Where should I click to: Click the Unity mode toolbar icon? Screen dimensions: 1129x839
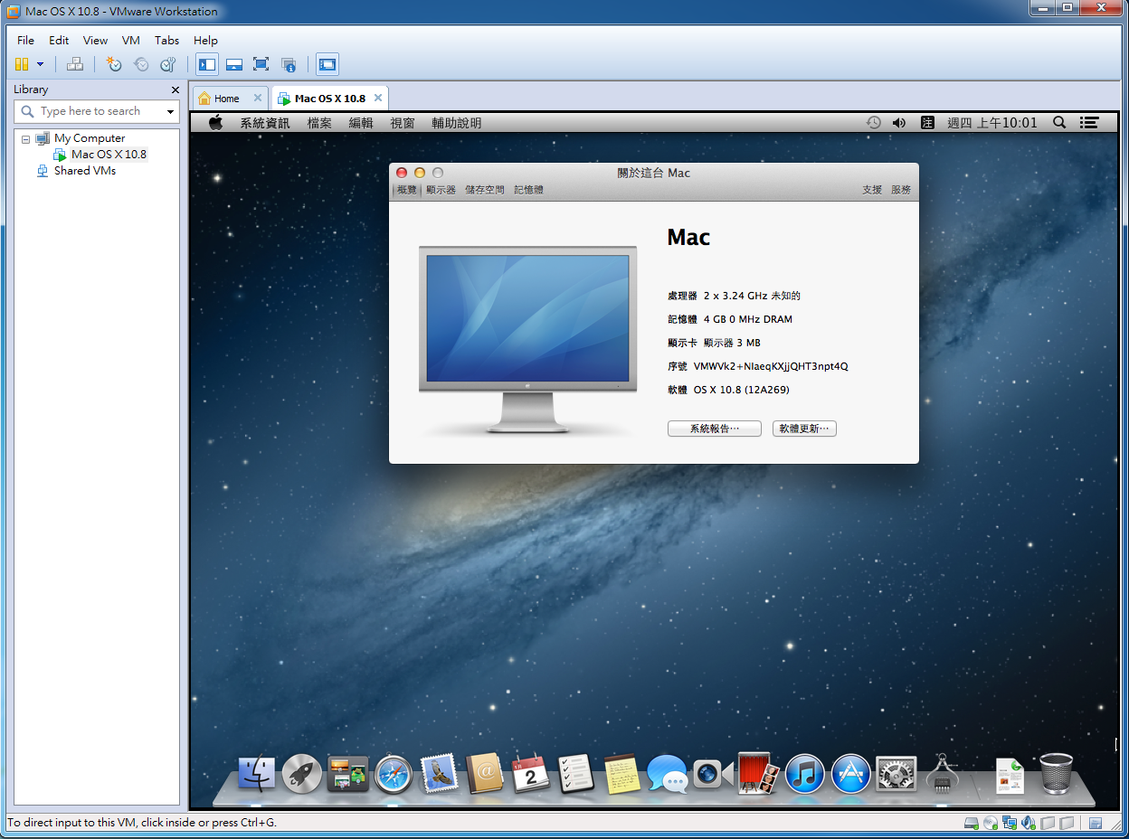(x=289, y=64)
